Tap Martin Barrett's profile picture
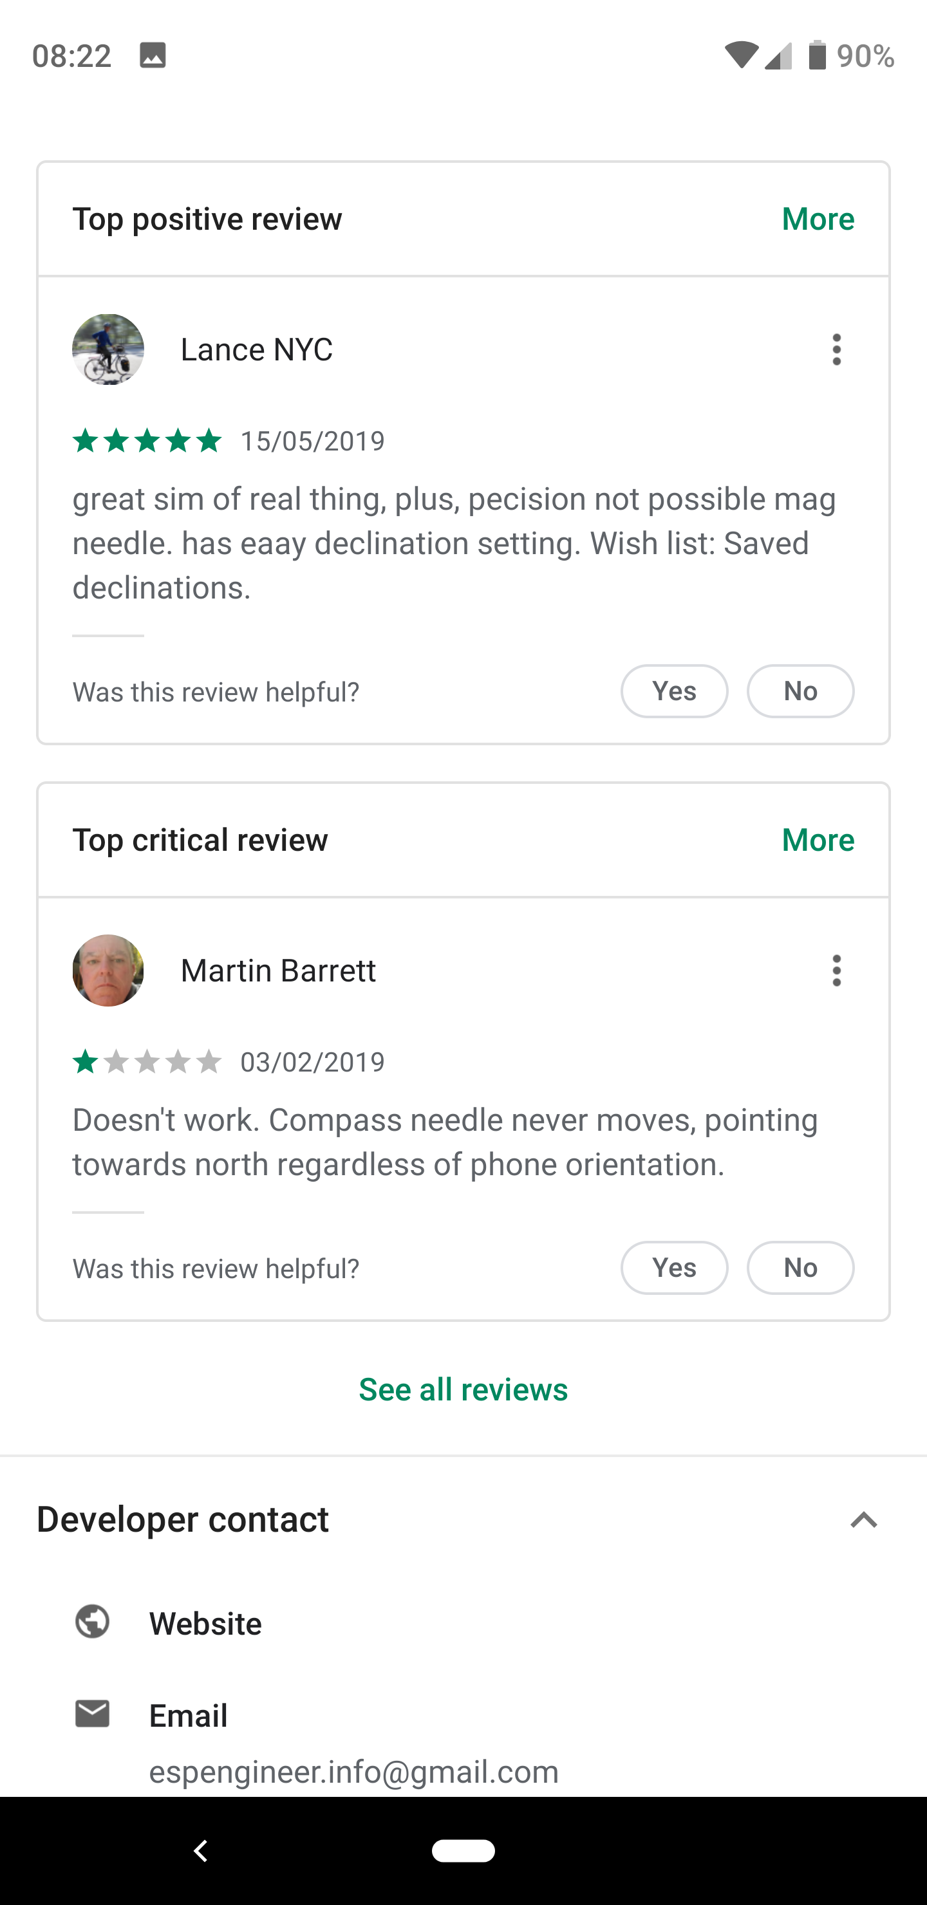The width and height of the screenshot is (927, 1905). (x=108, y=971)
